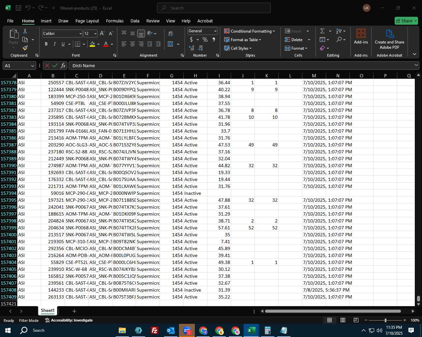This screenshot has height=337, width=422.
Task: Switch to Page Layout view icon
Action: (343, 320)
